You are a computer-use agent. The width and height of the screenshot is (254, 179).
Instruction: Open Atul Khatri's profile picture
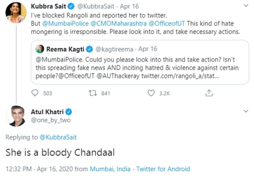point(15,116)
